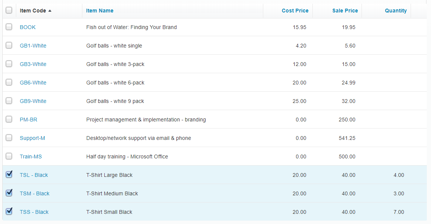This screenshot has height=224, width=431.
Task: Sort by Item Name column
Action: click(99, 11)
